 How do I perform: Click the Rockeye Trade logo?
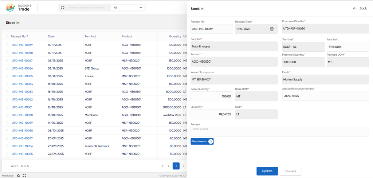pos(18,8)
